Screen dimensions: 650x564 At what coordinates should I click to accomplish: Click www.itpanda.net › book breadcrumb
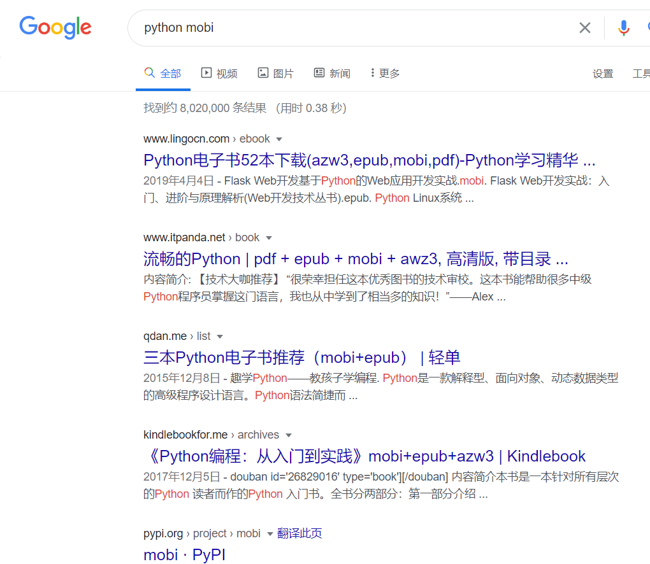tap(201, 237)
